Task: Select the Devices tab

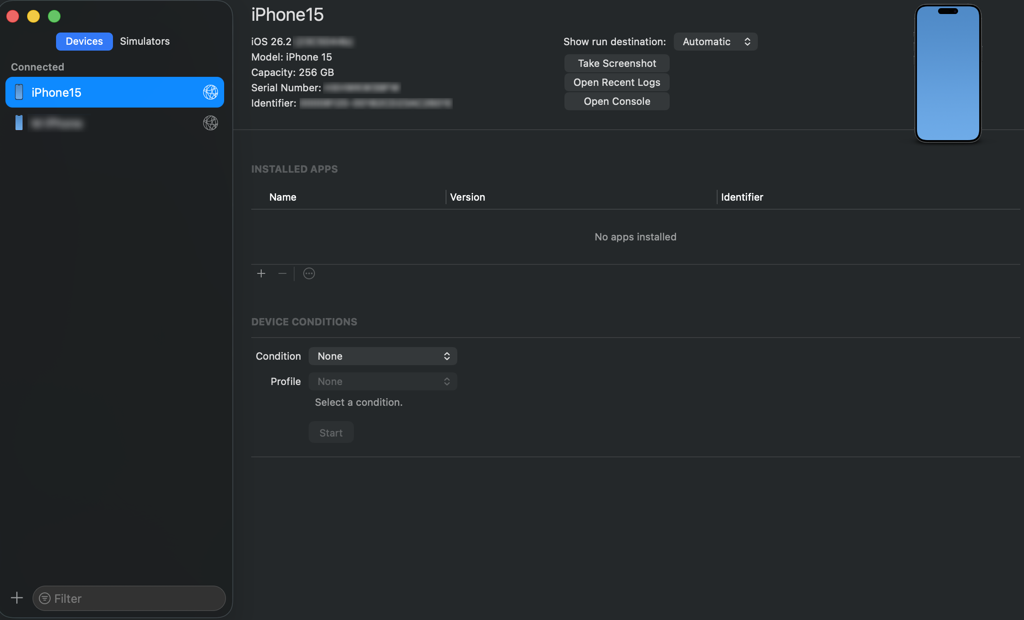Action: (84, 41)
